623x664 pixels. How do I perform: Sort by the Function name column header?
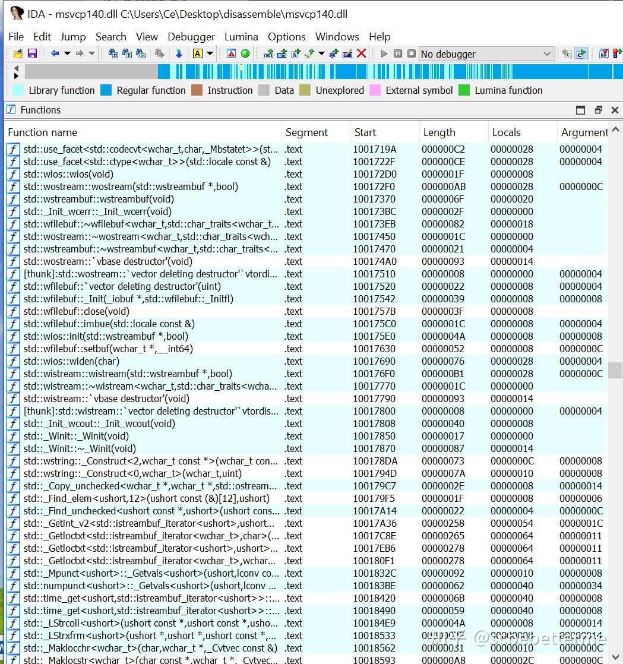pyautogui.click(x=143, y=132)
